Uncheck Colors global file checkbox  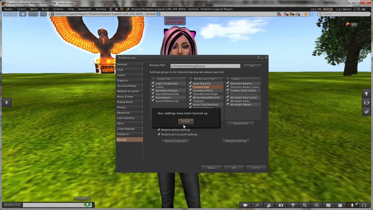[153, 87]
